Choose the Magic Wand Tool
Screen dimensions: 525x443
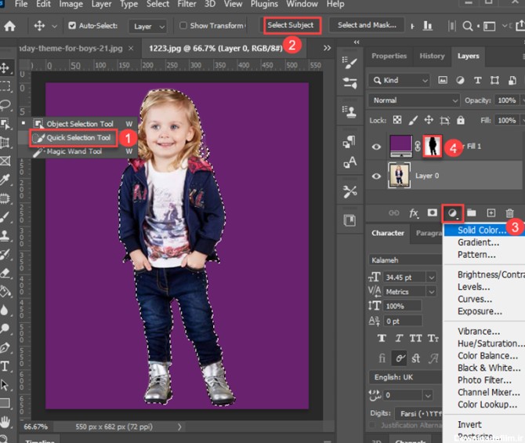pyautogui.click(x=74, y=151)
